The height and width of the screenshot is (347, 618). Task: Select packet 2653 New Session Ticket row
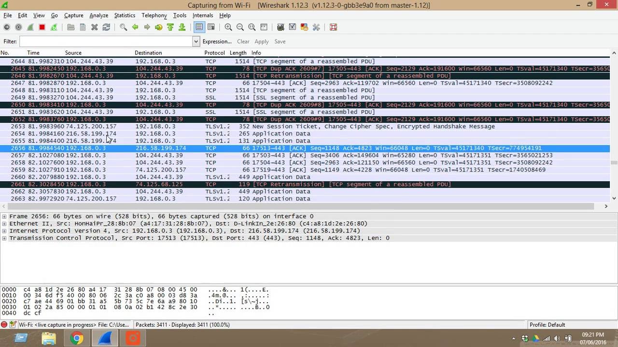pyautogui.click(x=305, y=126)
